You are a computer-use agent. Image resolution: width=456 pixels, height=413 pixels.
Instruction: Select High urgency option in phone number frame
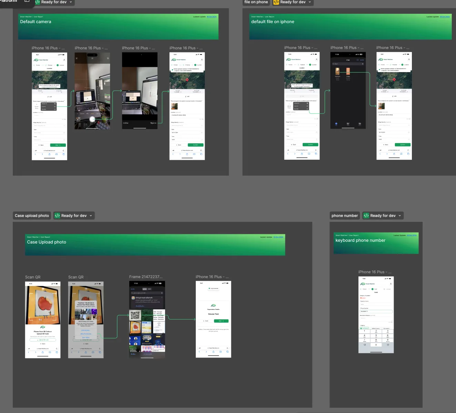(x=386, y=328)
